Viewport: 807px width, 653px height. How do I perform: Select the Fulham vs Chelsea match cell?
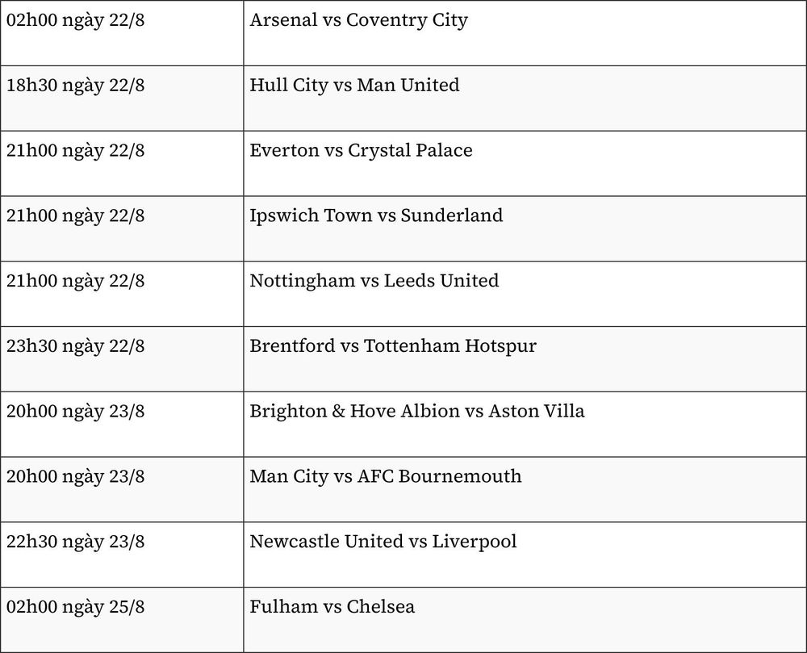[x=525, y=620]
